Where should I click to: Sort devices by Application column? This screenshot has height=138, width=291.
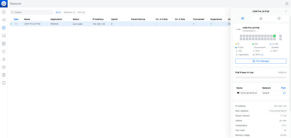coord(56,19)
